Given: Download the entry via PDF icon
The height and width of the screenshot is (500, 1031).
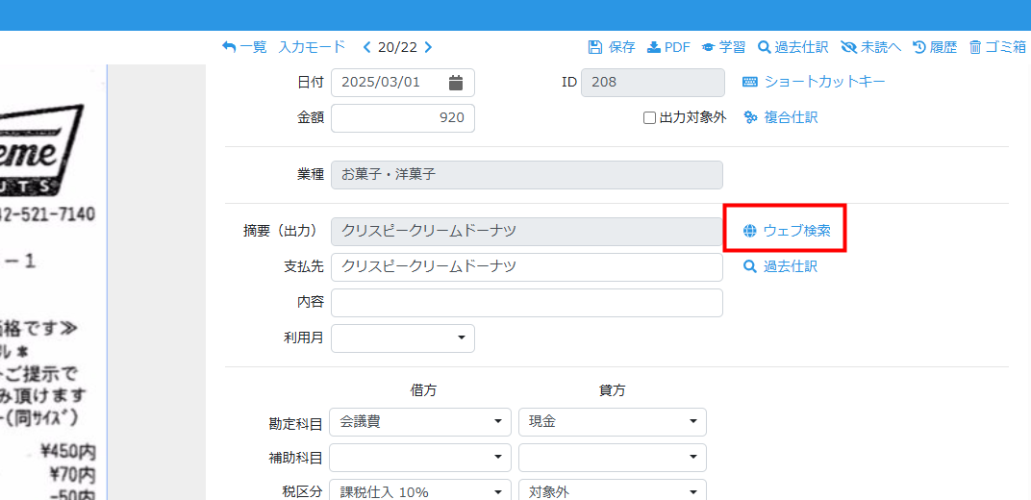Looking at the screenshot, I should point(654,47).
